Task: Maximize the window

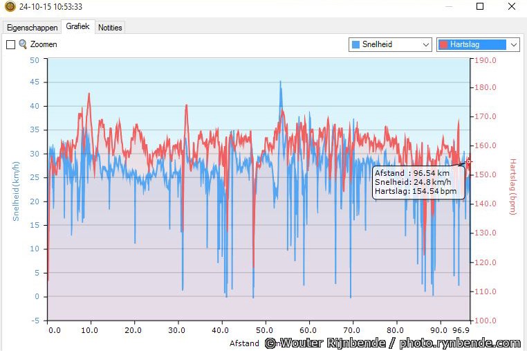Action: (480, 7)
